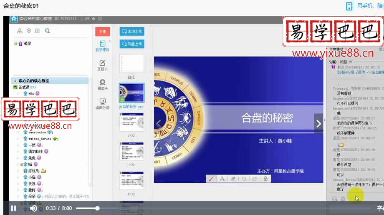Select the red brush annotation tool
384x215 pixels.
pos(211,179)
